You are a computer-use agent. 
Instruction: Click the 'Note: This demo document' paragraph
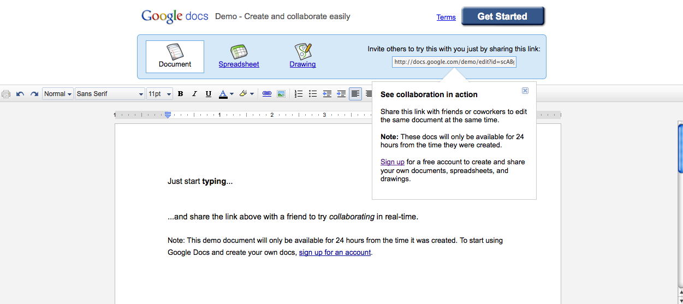[x=335, y=246]
